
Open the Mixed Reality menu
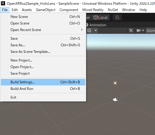(93, 10)
